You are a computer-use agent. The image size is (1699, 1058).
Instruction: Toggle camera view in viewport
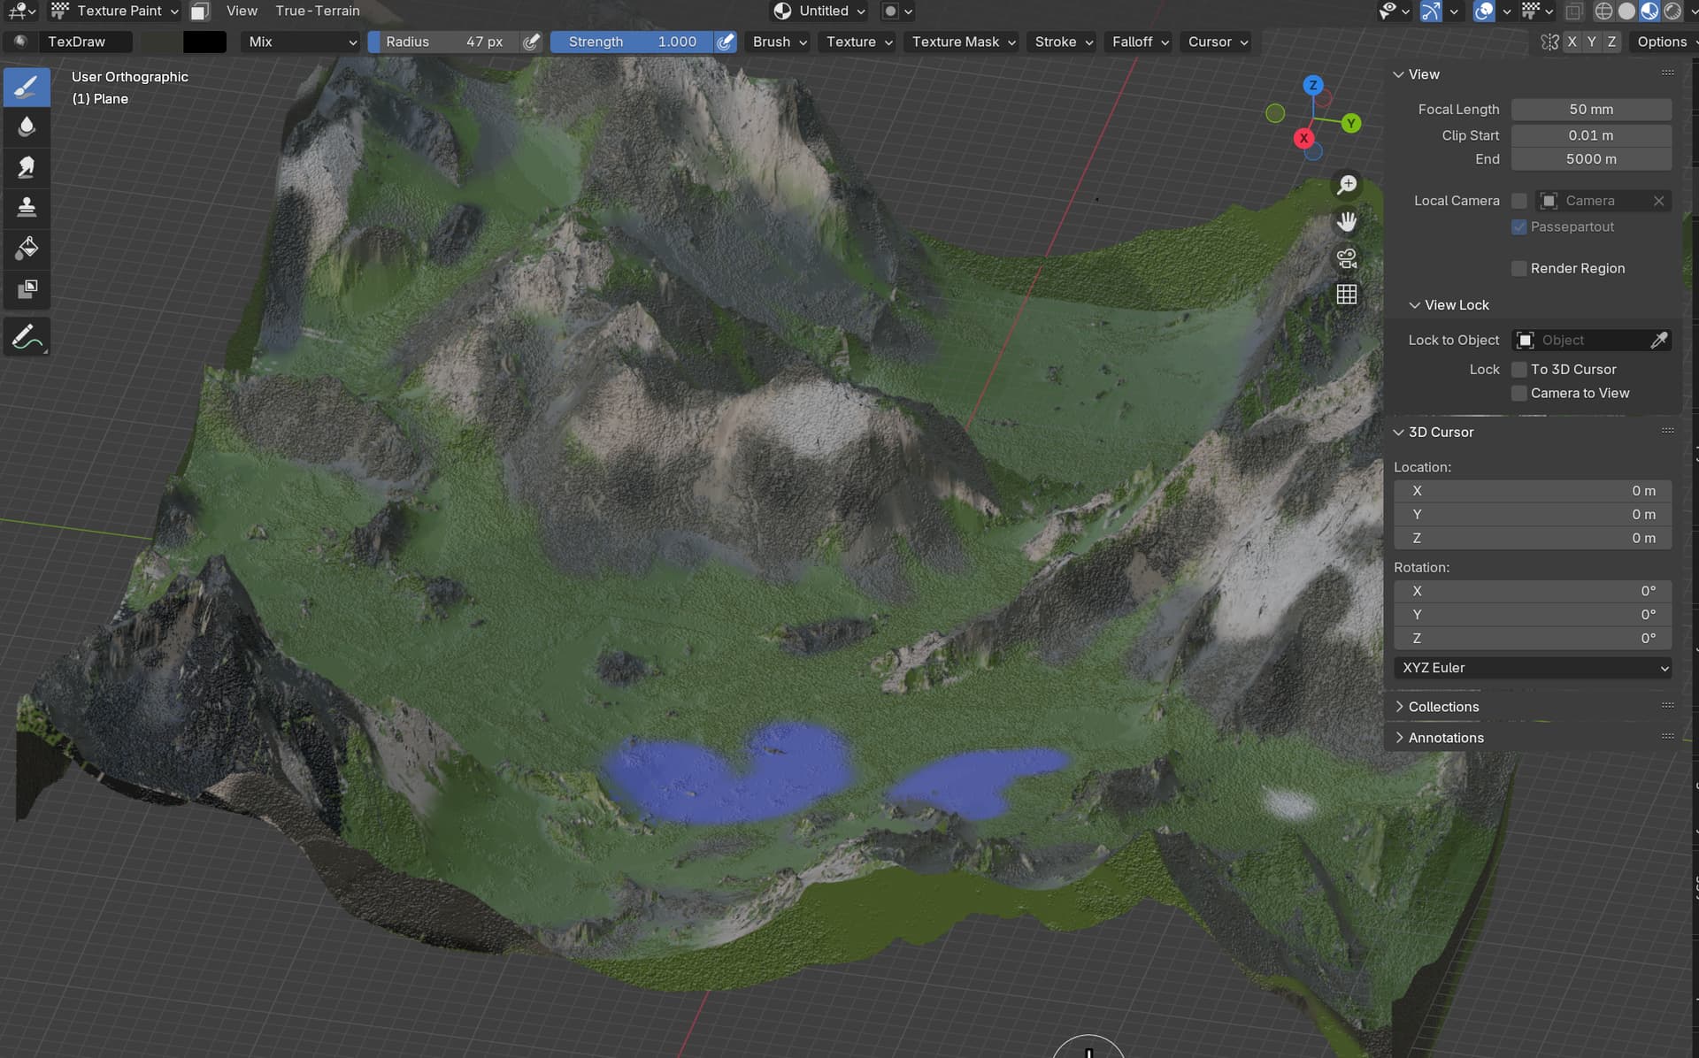click(1346, 258)
